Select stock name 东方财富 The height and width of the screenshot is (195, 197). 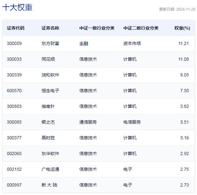[50, 43]
